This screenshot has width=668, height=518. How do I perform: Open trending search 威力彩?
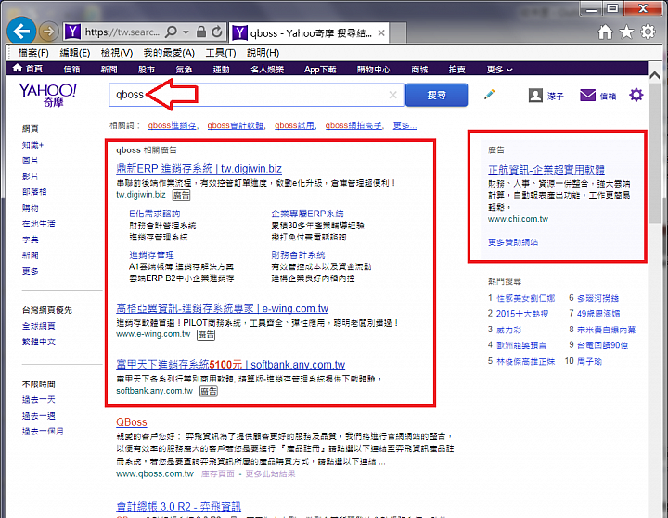click(x=509, y=330)
